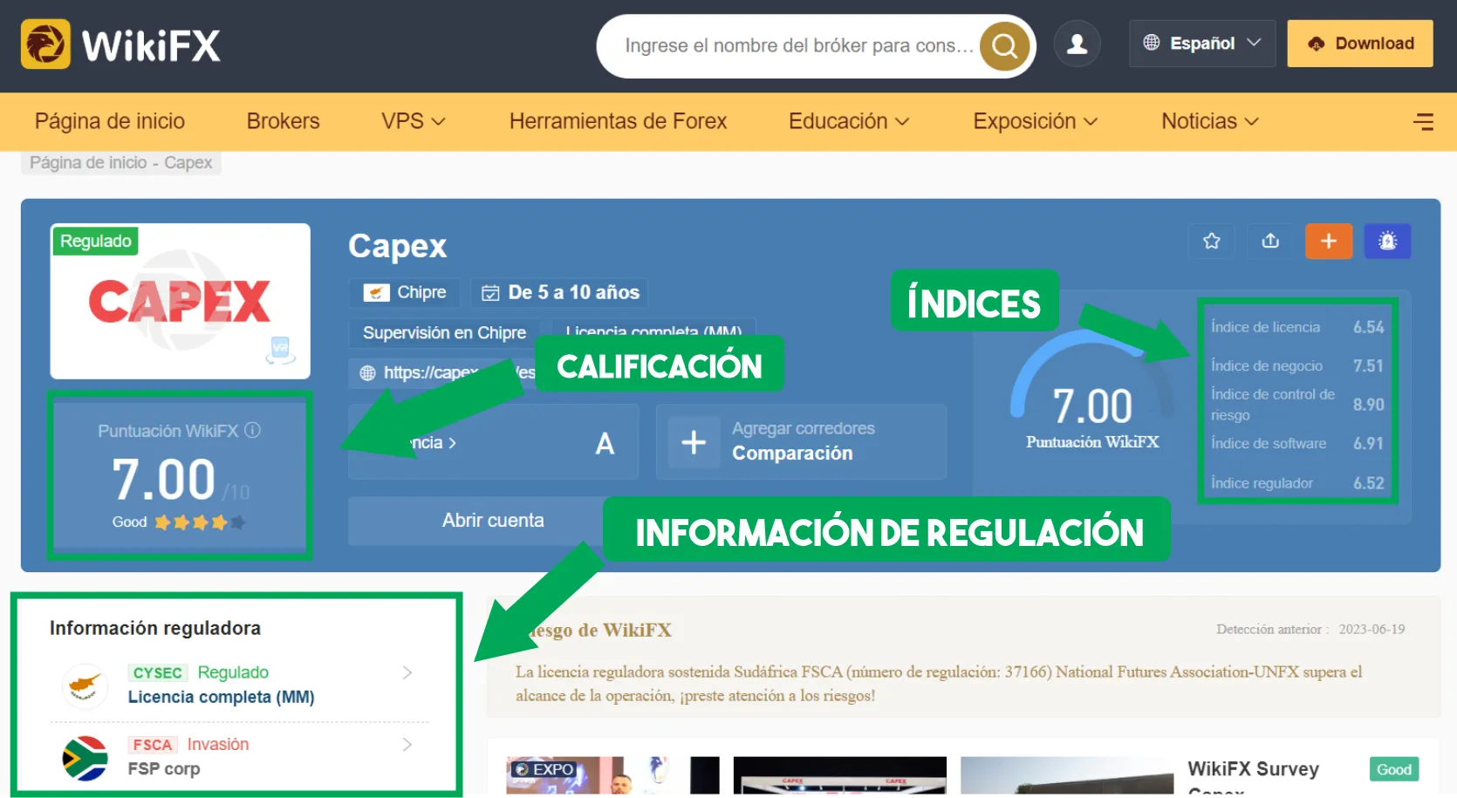Click the Abrir cuenta button
The height and width of the screenshot is (798, 1457).
(x=493, y=521)
